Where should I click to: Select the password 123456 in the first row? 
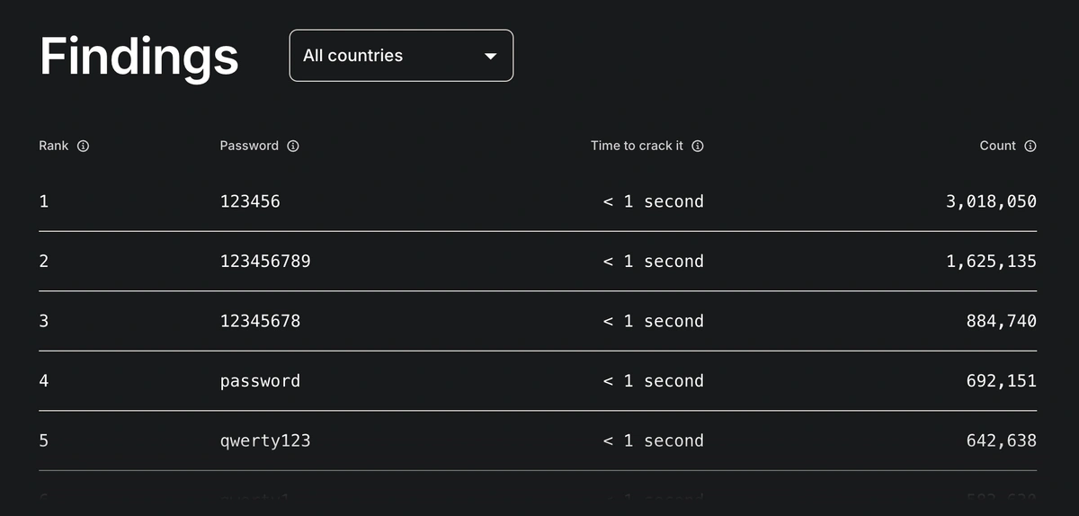click(250, 201)
